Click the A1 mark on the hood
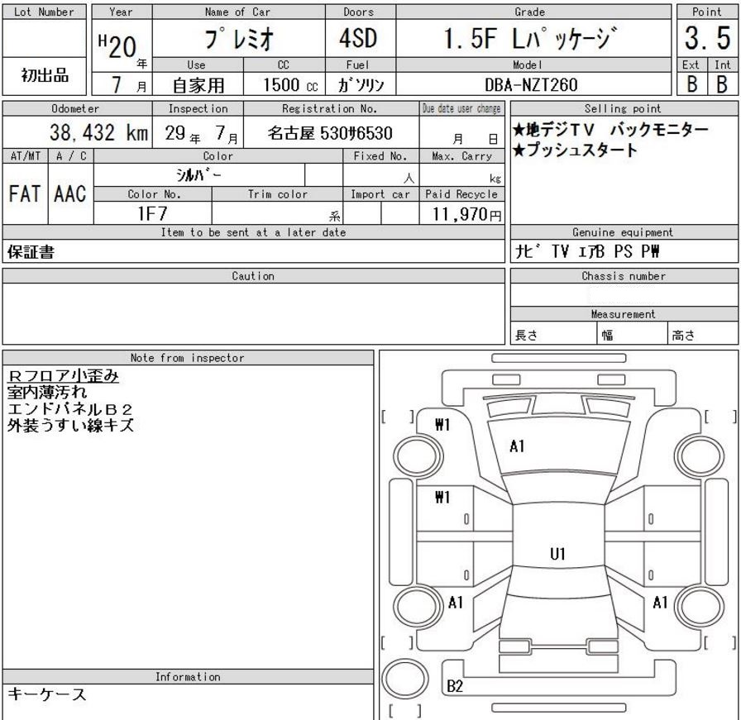741x720 pixels. [517, 446]
